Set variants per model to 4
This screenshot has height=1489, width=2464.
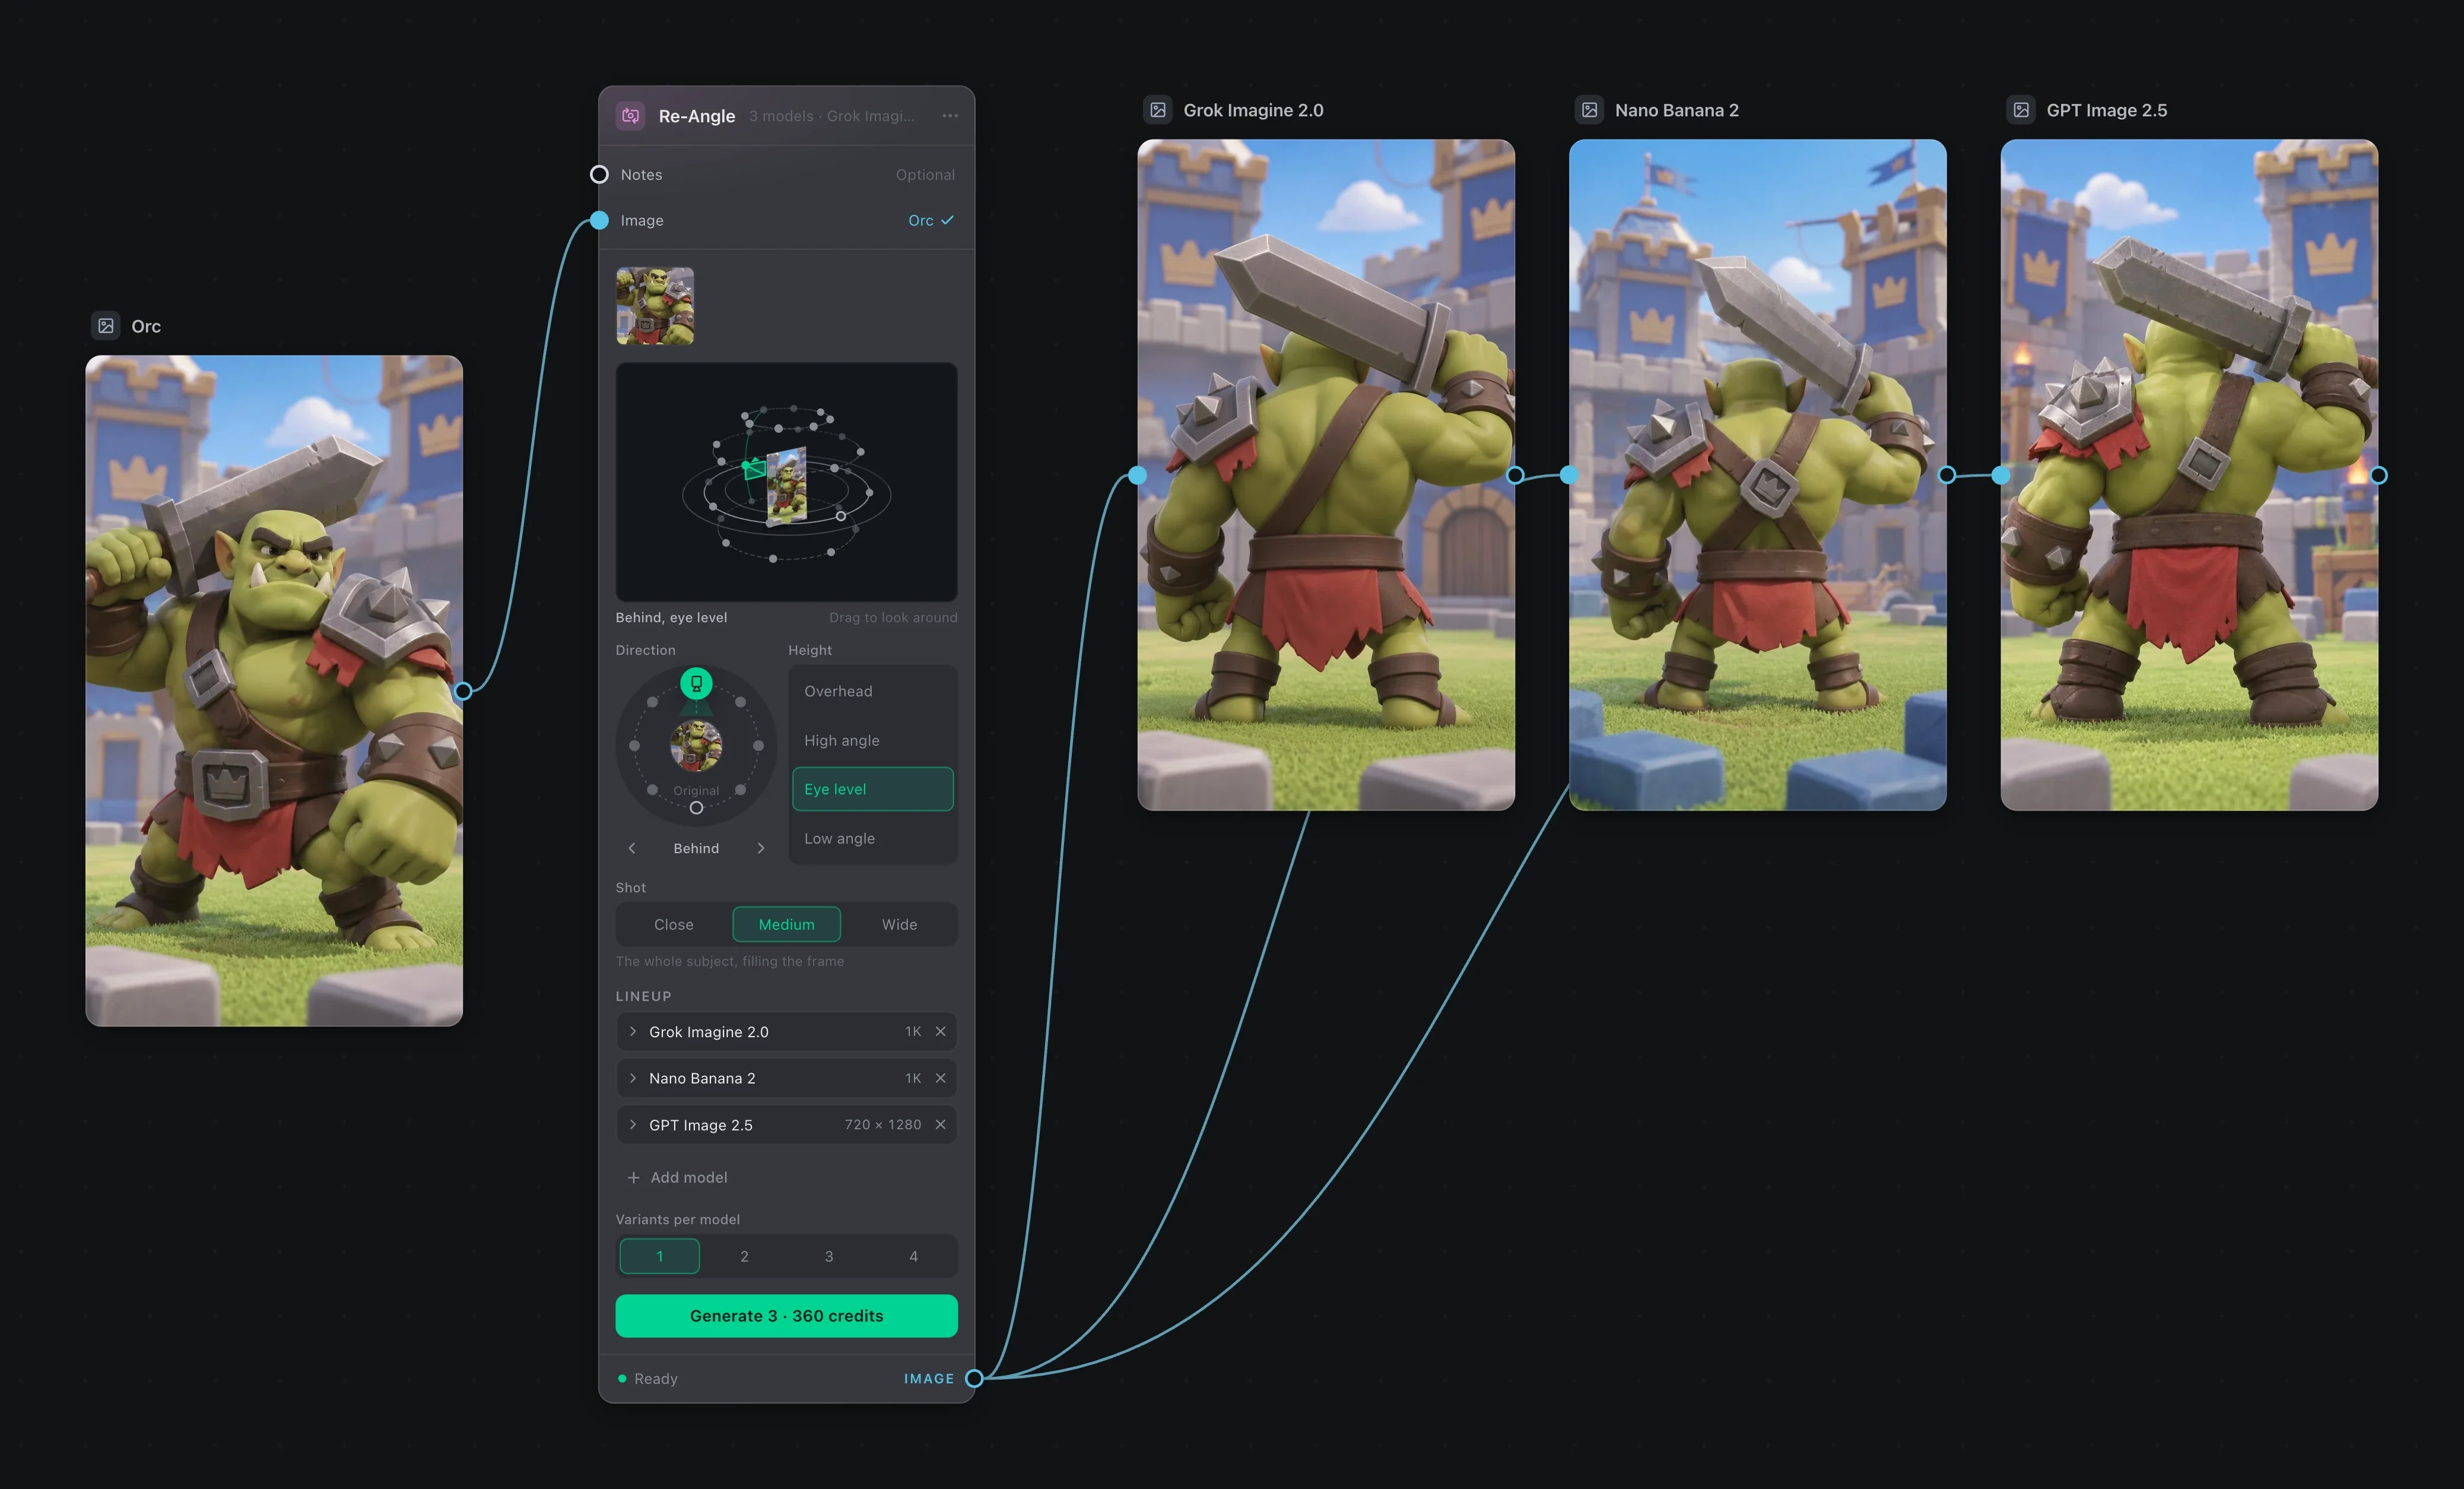[913, 1256]
